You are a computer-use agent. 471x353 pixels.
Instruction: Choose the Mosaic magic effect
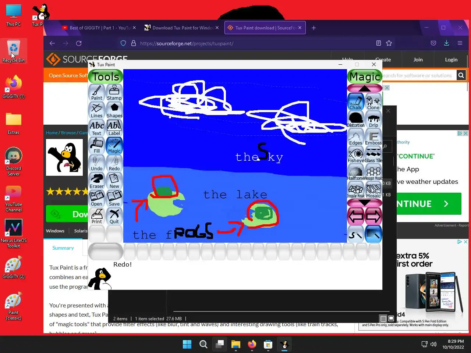point(373,190)
